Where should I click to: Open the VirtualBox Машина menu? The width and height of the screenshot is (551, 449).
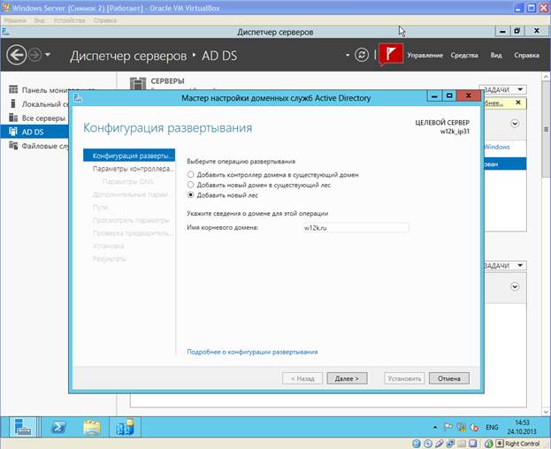[x=15, y=20]
